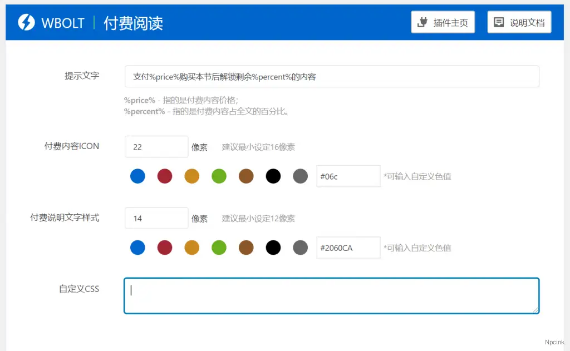Open the 说明文档 documentation button

(519, 22)
